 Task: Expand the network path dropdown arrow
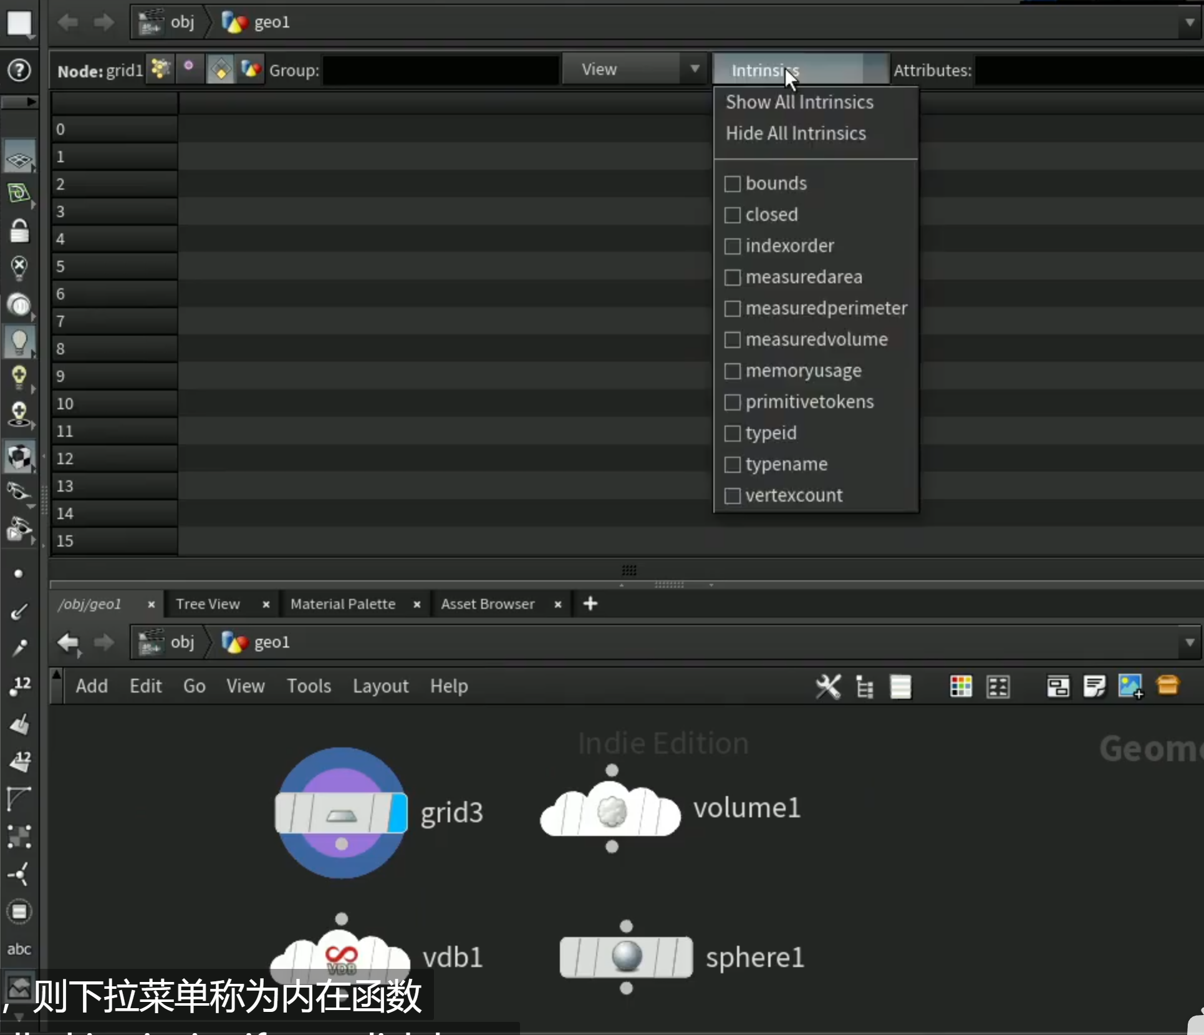coord(1189,642)
